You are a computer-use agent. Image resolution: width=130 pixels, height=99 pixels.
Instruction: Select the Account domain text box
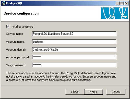pos(74,49)
